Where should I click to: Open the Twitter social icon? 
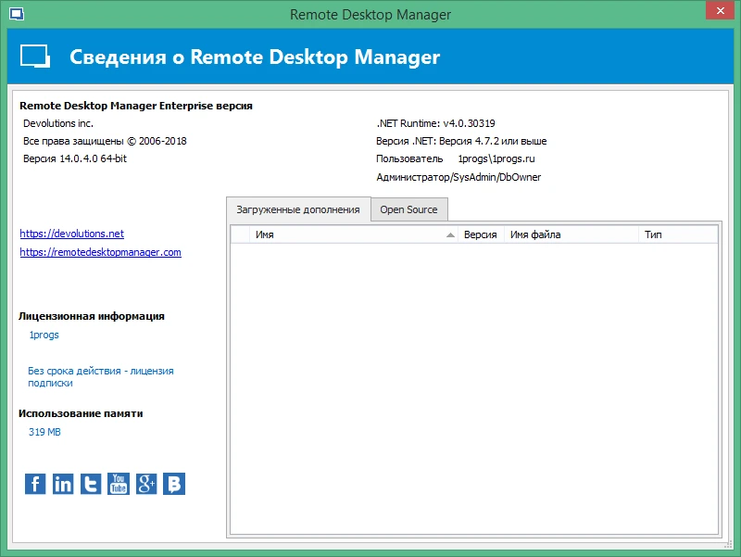pos(91,484)
